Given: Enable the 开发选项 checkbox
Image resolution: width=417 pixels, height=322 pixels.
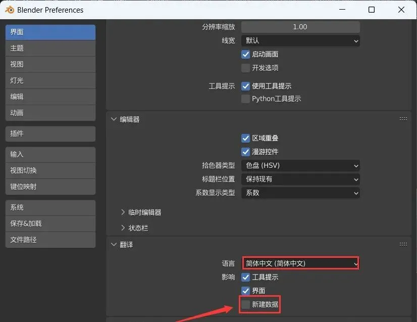Looking at the screenshot, I should [245, 68].
